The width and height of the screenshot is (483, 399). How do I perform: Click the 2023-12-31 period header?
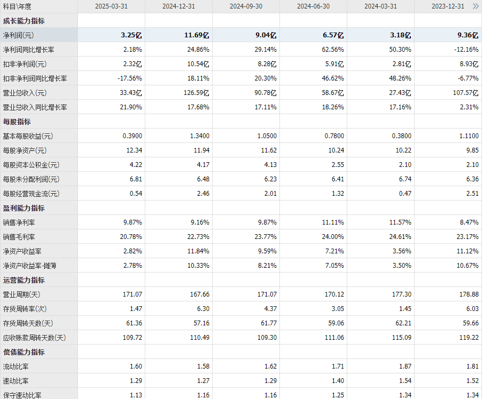click(448, 6)
